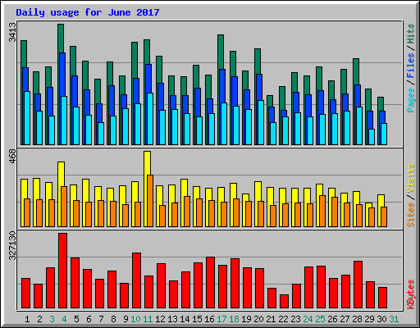Click the cyan Pages bar for day 29

[372, 137]
